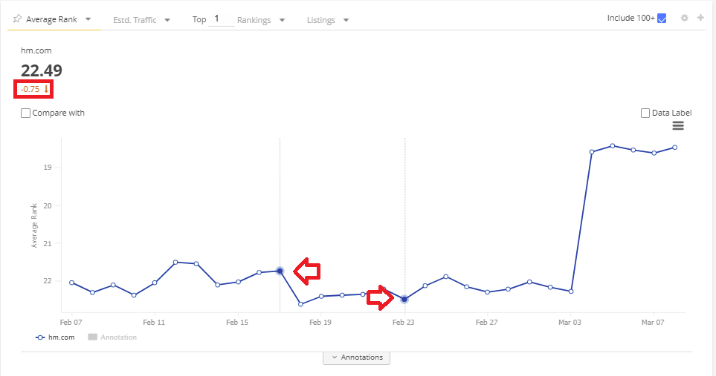Click the chevron on the Annotations button
This screenshot has width=716, height=376.
335,357
